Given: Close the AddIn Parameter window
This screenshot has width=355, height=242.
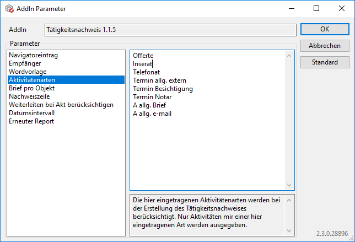Looking at the screenshot, I should pyautogui.click(x=342, y=9).
